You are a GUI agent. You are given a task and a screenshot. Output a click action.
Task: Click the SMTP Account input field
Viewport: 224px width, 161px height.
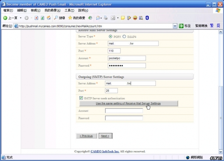[x=124, y=111]
